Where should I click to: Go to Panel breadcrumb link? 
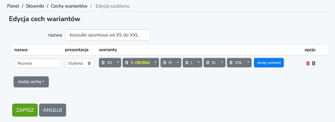13,6
